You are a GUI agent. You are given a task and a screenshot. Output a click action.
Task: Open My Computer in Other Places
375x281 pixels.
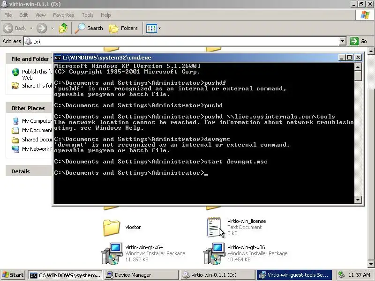pyautogui.click(x=37, y=121)
